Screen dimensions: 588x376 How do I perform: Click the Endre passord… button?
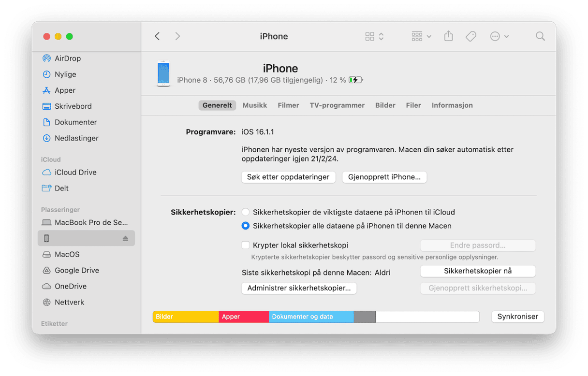478,245
